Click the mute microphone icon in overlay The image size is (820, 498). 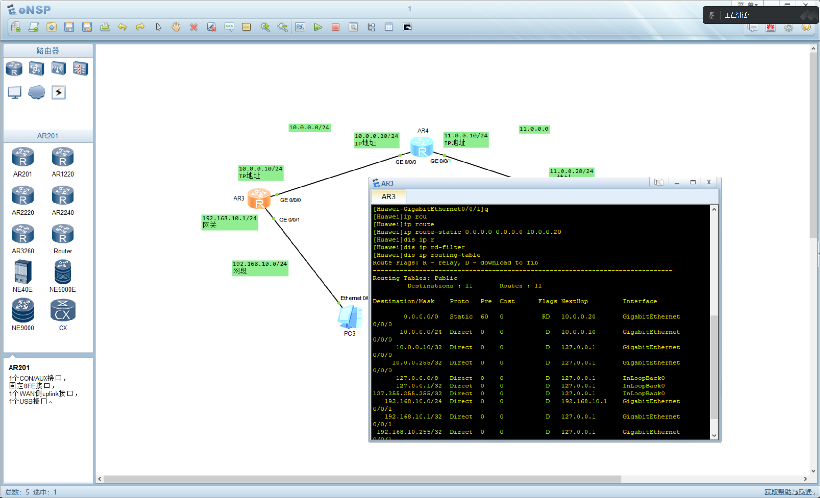(711, 15)
